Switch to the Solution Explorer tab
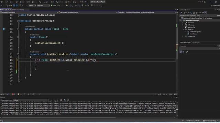220x123 pixels. point(185,43)
